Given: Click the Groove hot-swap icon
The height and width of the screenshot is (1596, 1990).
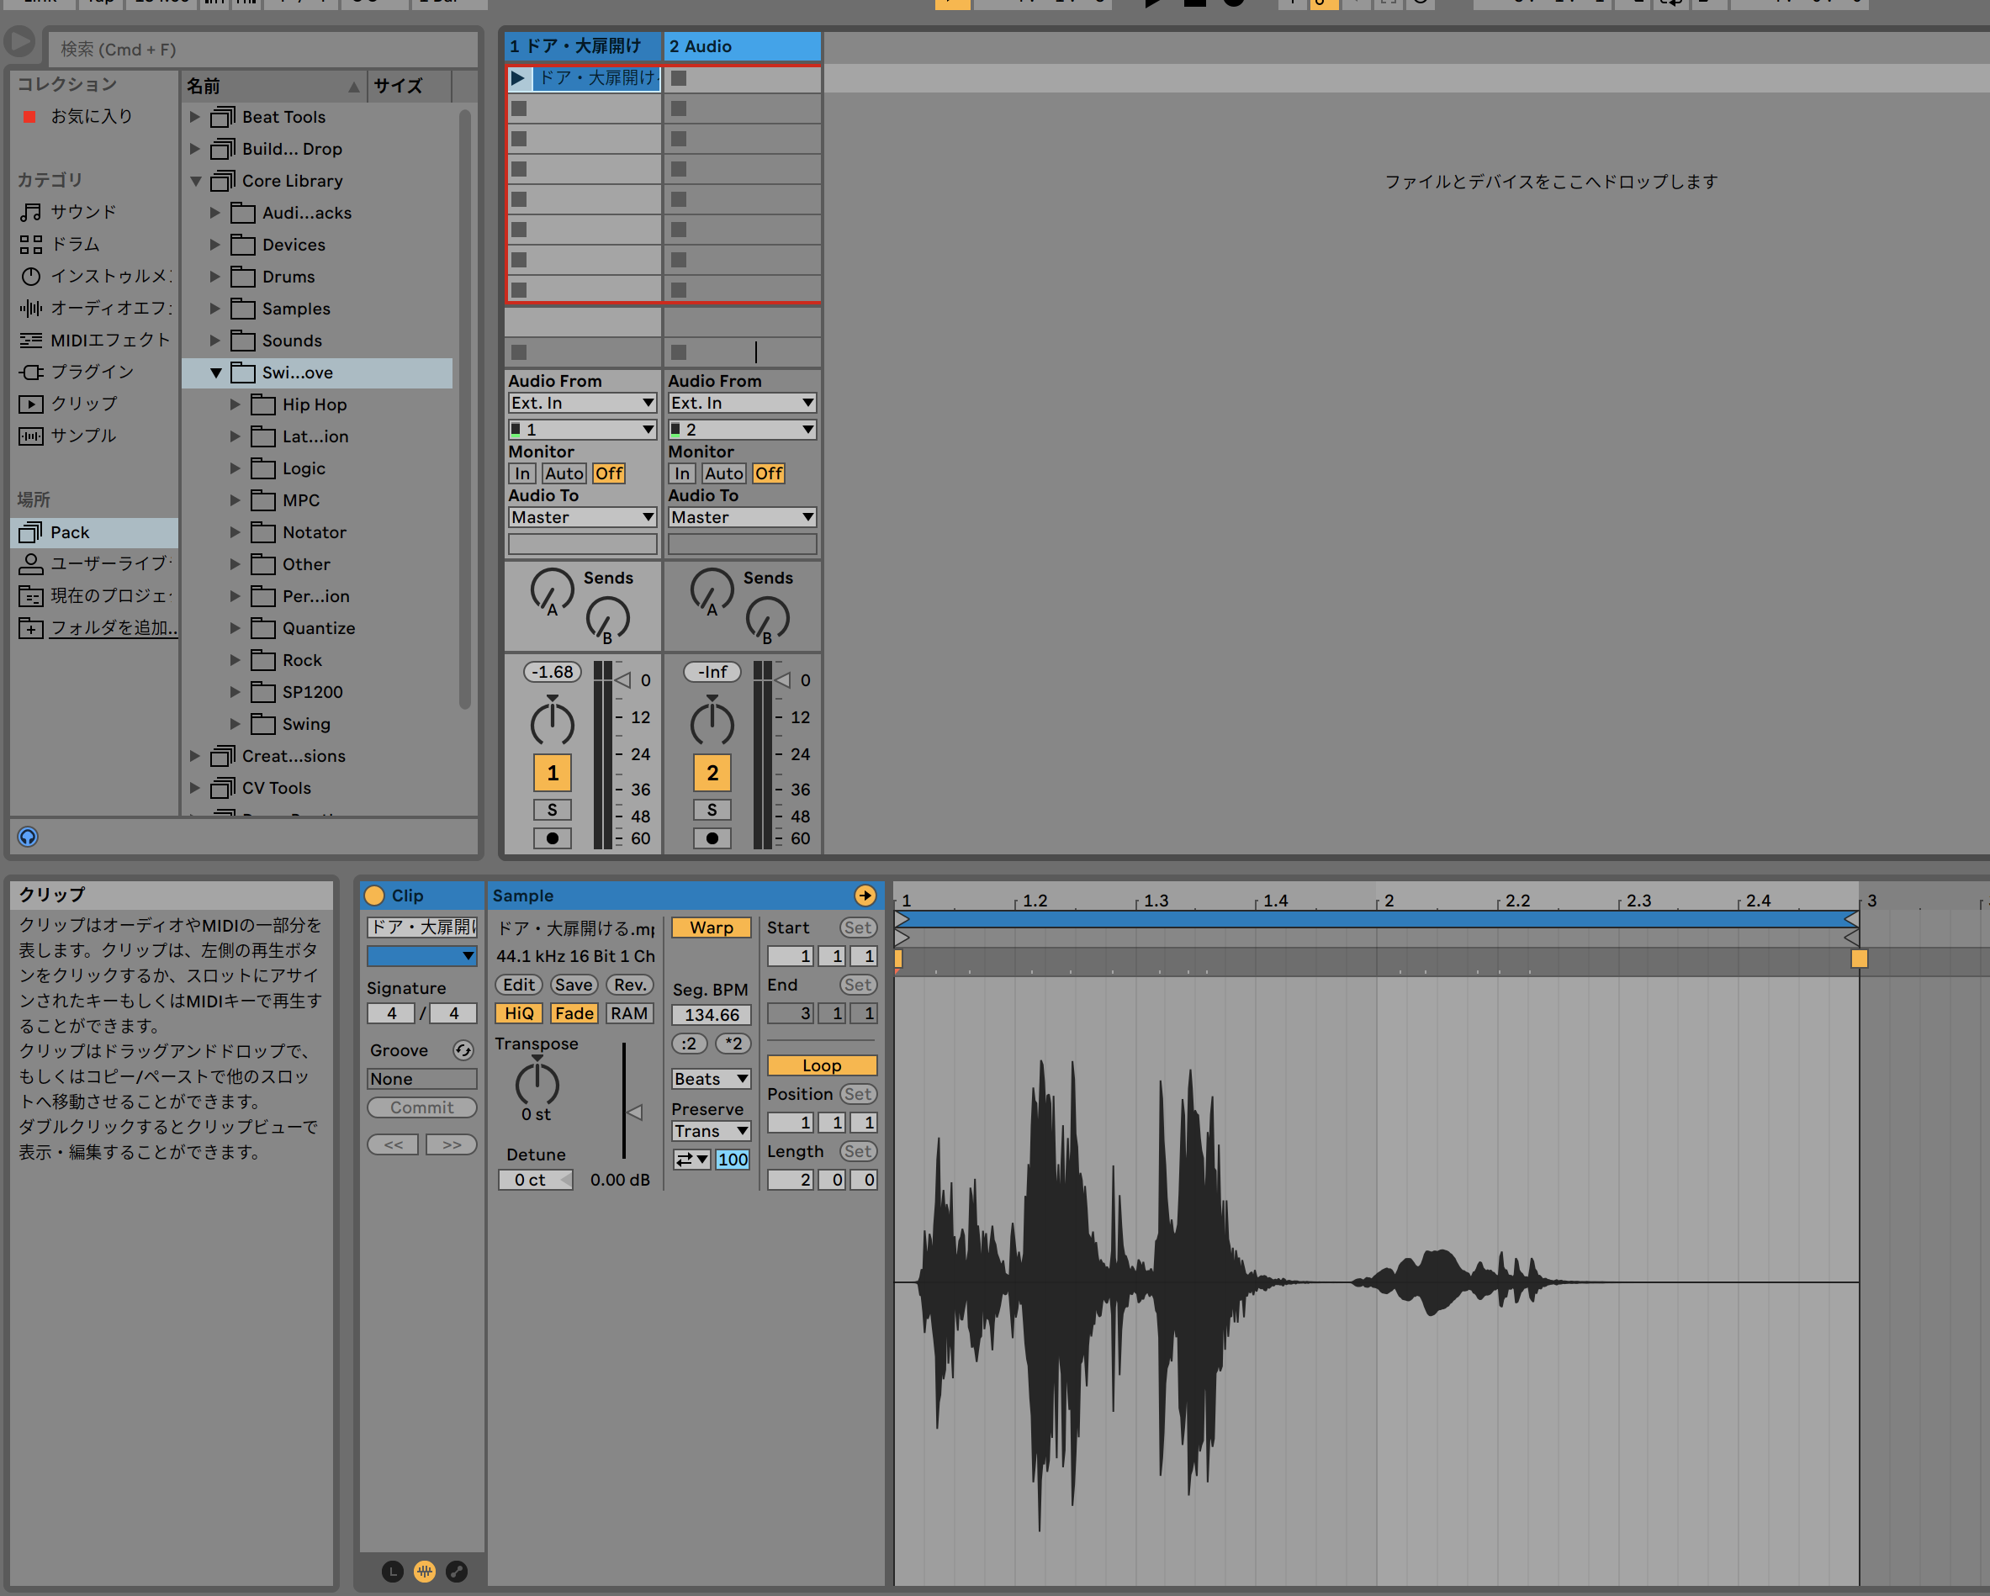Looking at the screenshot, I should click(463, 1051).
